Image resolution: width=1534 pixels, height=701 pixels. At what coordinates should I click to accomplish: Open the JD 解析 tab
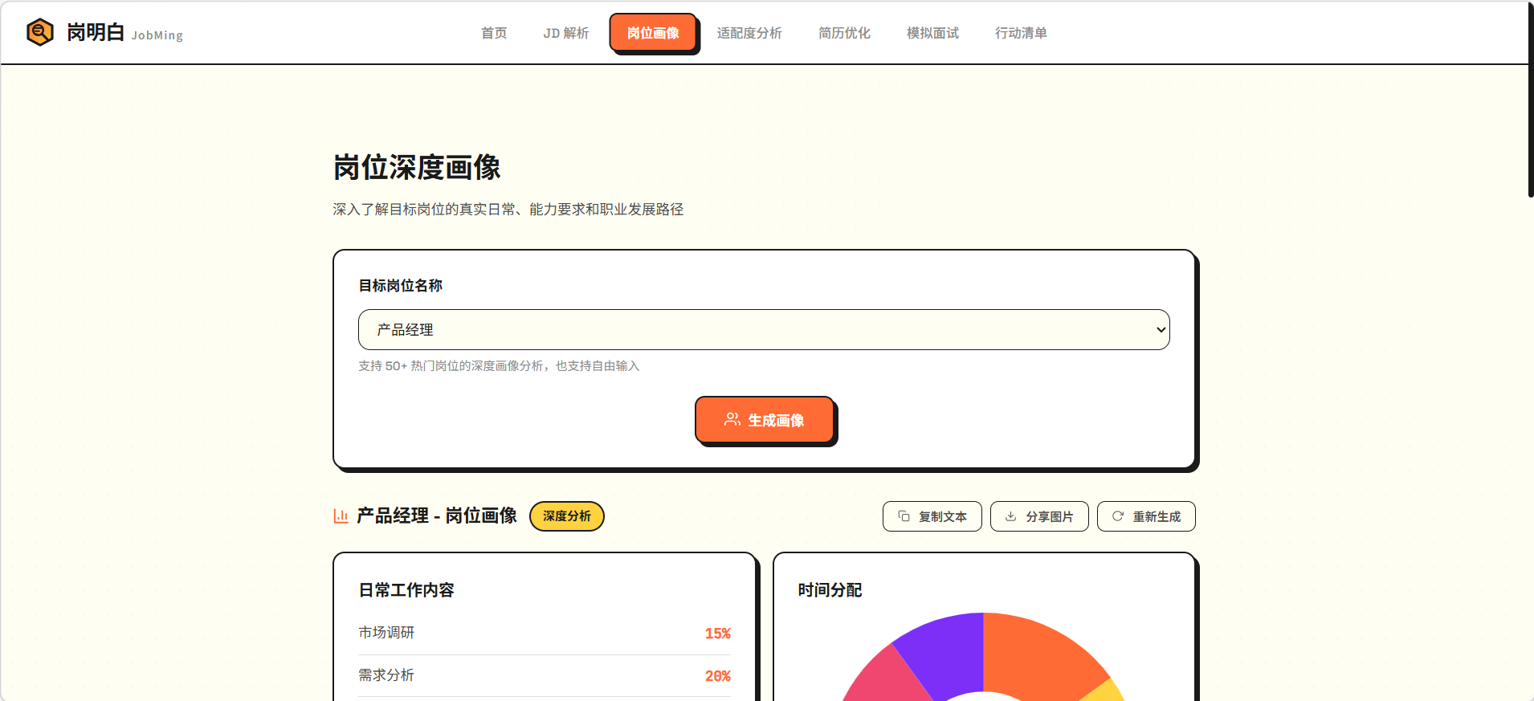click(565, 33)
